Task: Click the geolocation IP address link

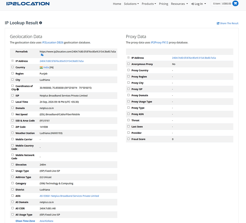Action: point(61,61)
